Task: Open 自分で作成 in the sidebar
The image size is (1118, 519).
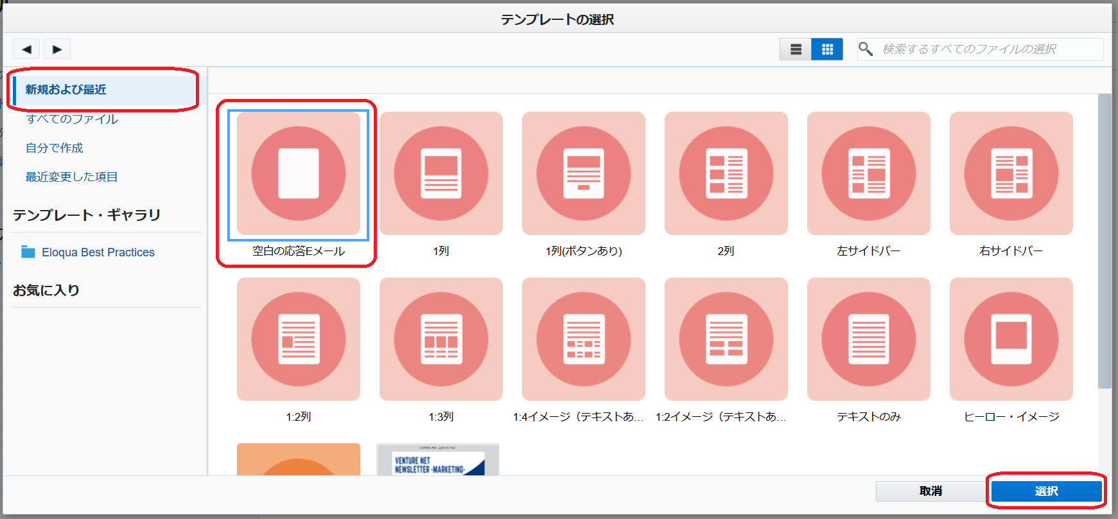Action: click(55, 148)
